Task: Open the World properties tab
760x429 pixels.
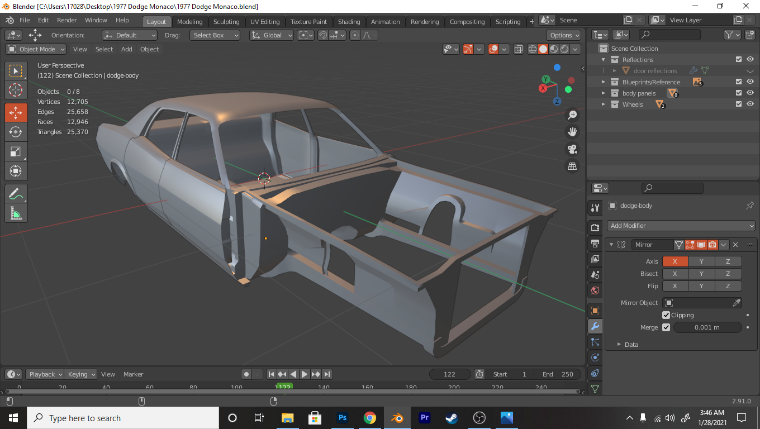Action: [x=595, y=290]
